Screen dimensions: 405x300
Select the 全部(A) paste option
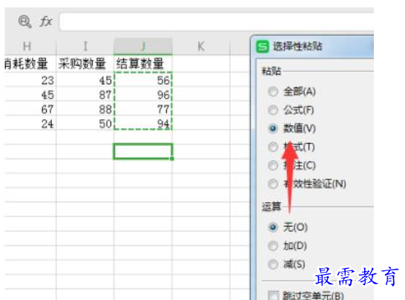(x=292, y=92)
